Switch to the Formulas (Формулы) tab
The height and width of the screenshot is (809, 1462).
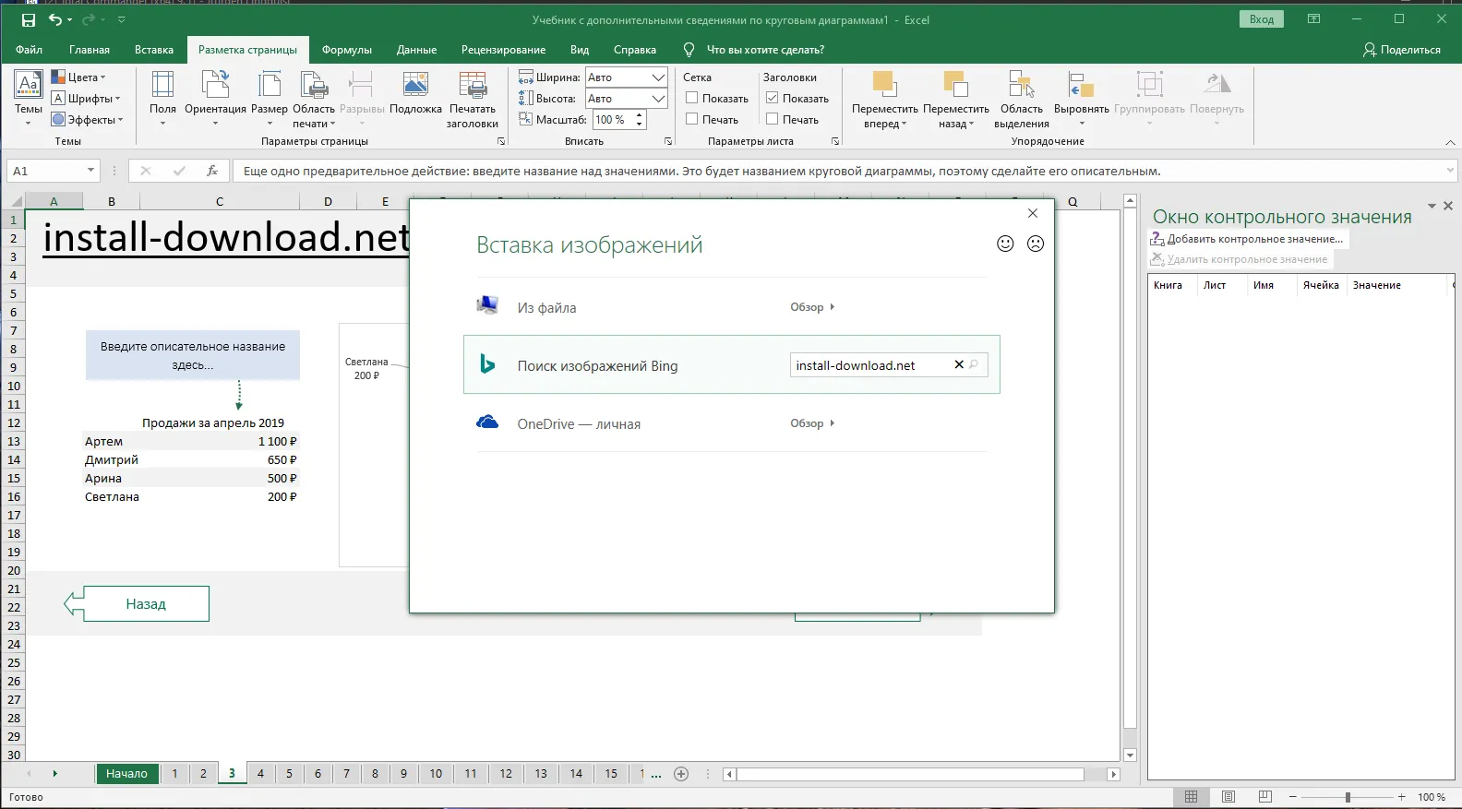(x=346, y=50)
